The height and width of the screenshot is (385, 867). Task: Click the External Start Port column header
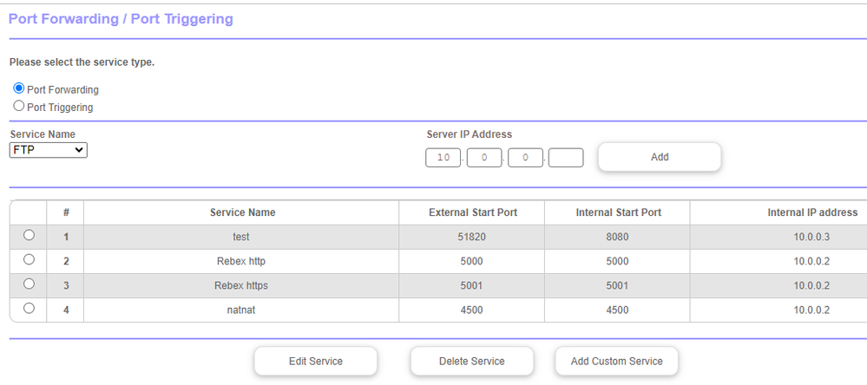pyautogui.click(x=472, y=212)
